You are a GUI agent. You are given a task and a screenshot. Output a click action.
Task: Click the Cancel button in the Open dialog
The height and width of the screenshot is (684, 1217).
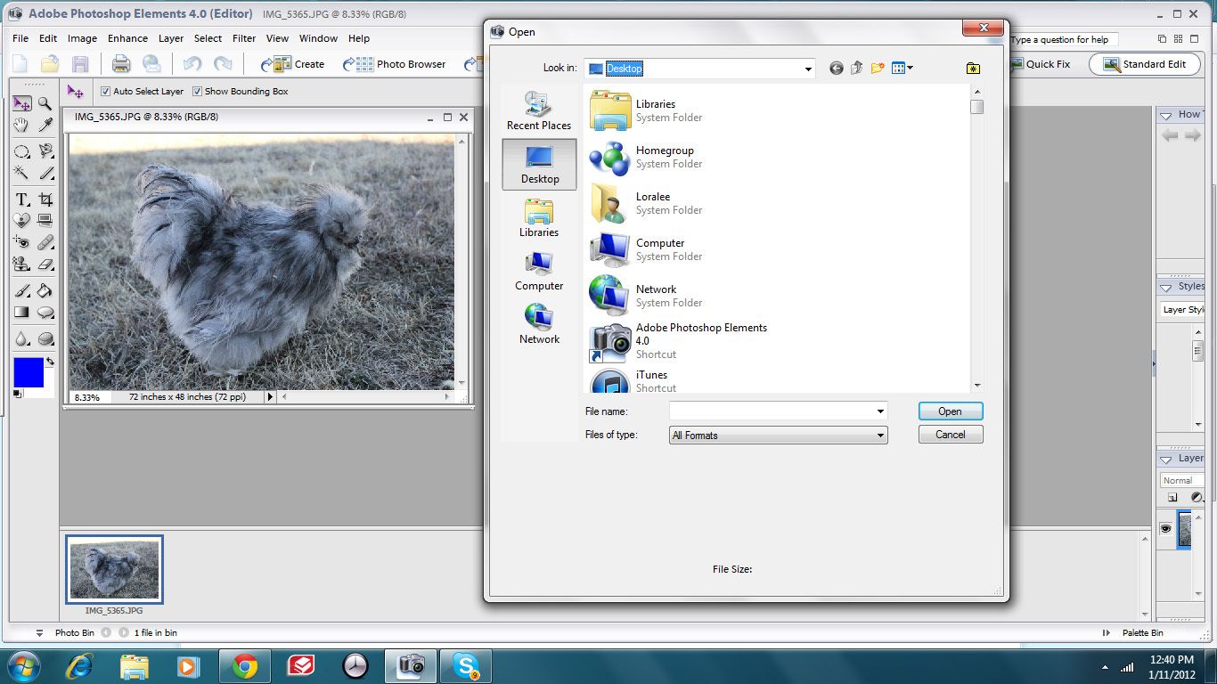pyautogui.click(x=950, y=435)
